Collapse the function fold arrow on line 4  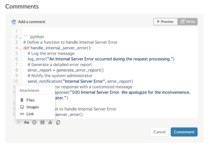point(20,49)
